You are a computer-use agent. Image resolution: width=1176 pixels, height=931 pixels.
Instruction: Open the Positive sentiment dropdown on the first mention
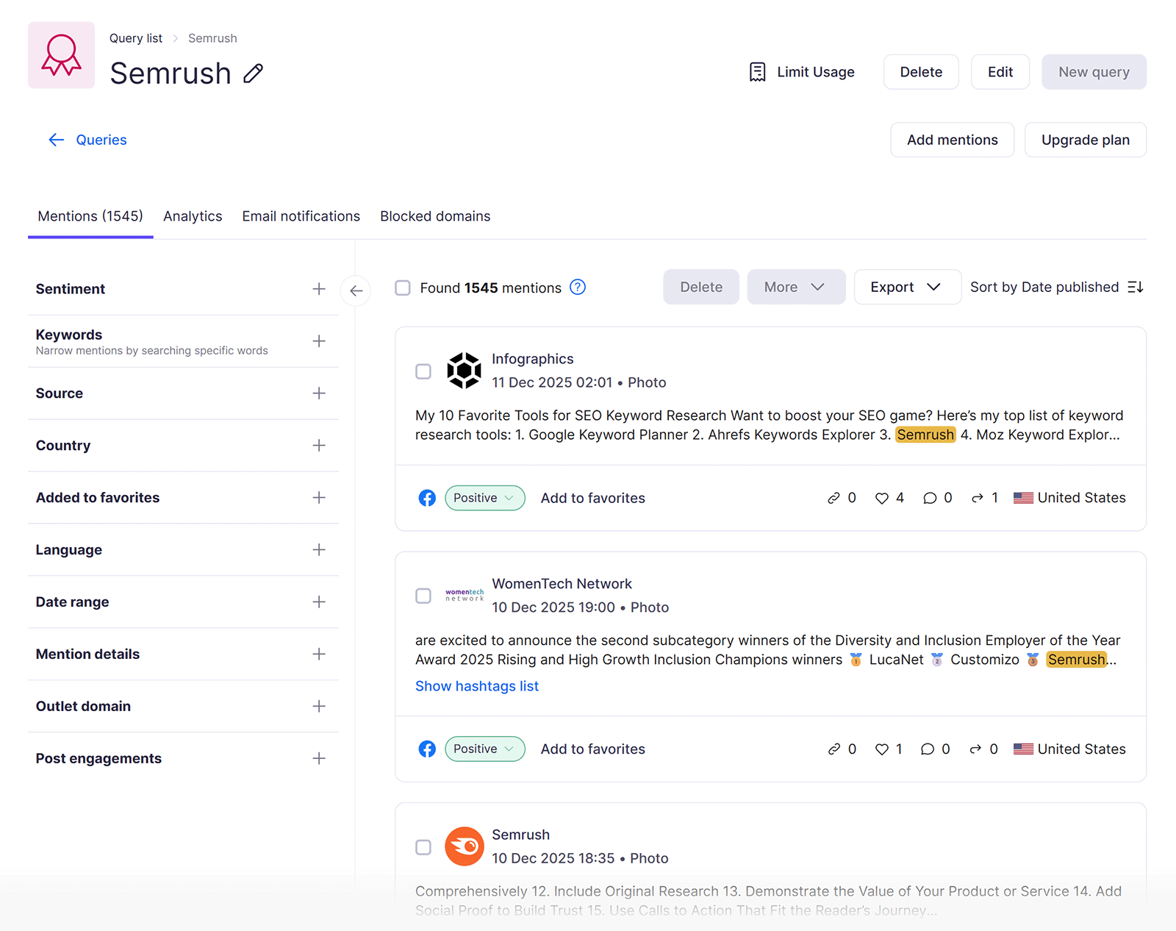pyautogui.click(x=484, y=498)
